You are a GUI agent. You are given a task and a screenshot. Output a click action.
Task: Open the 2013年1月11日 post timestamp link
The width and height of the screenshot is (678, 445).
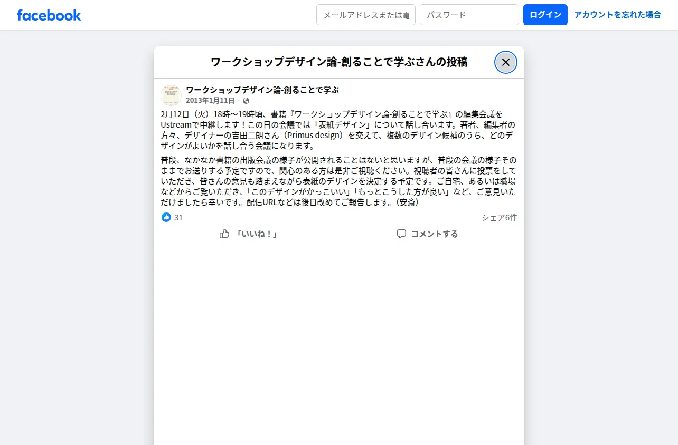pyautogui.click(x=210, y=101)
